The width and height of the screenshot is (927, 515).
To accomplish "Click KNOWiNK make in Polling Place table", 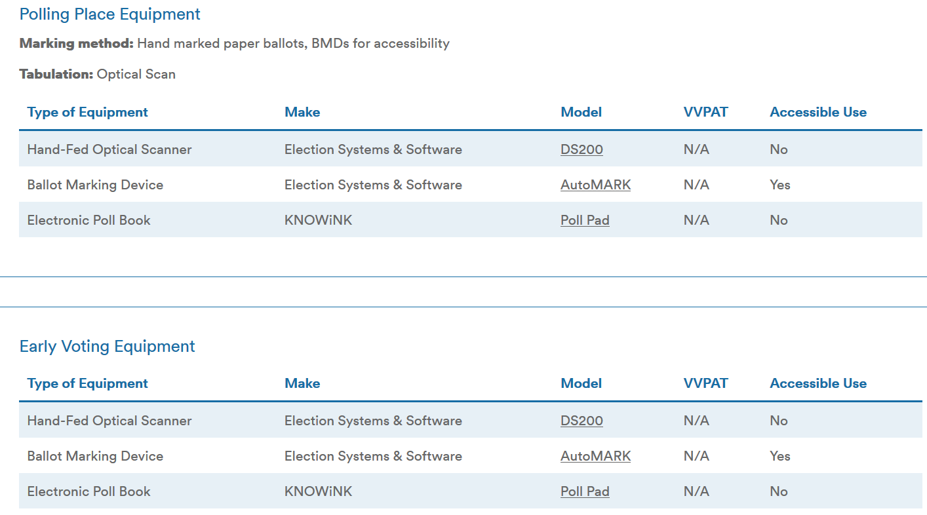I will coord(318,220).
